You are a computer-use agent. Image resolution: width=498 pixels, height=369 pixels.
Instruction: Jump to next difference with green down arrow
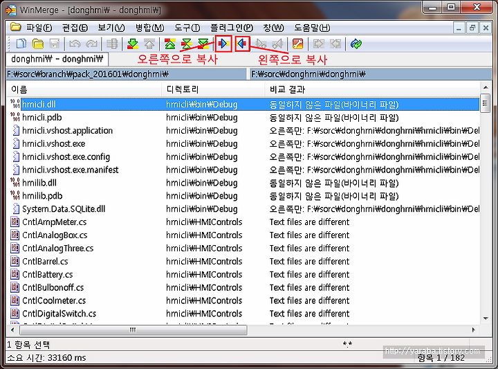click(x=133, y=44)
